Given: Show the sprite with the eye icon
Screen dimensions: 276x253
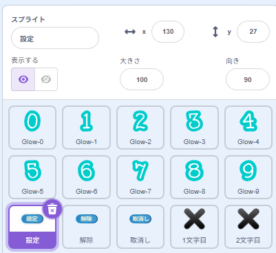Looking at the screenshot, I should coord(23,79).
